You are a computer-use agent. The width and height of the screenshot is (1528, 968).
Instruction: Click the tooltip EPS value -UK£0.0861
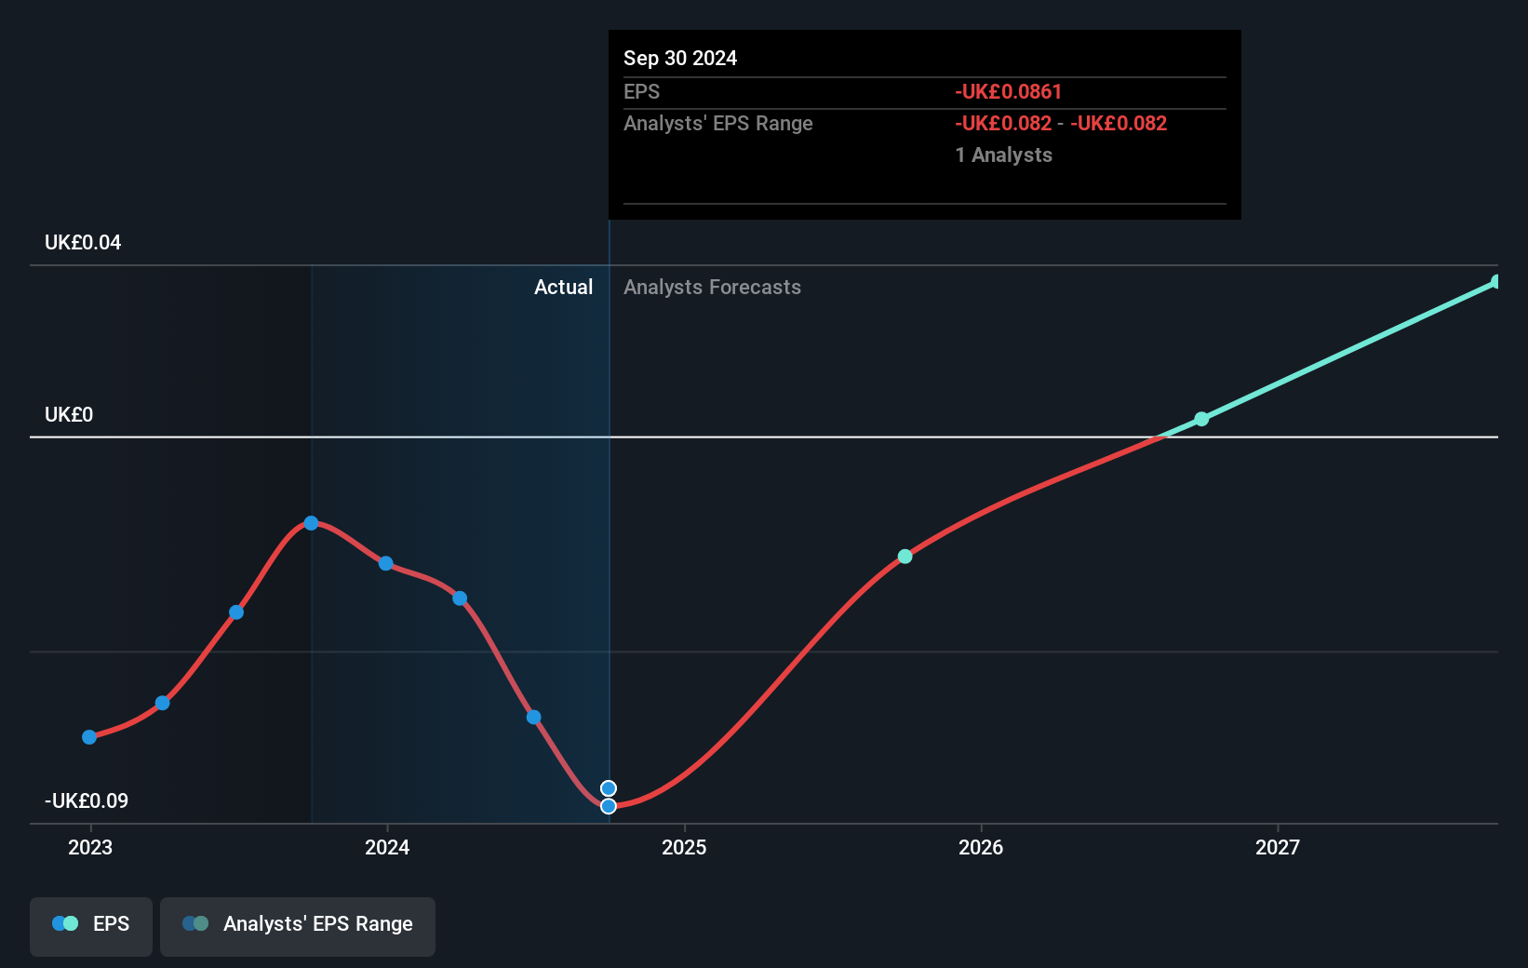(x=1008, y=91)
